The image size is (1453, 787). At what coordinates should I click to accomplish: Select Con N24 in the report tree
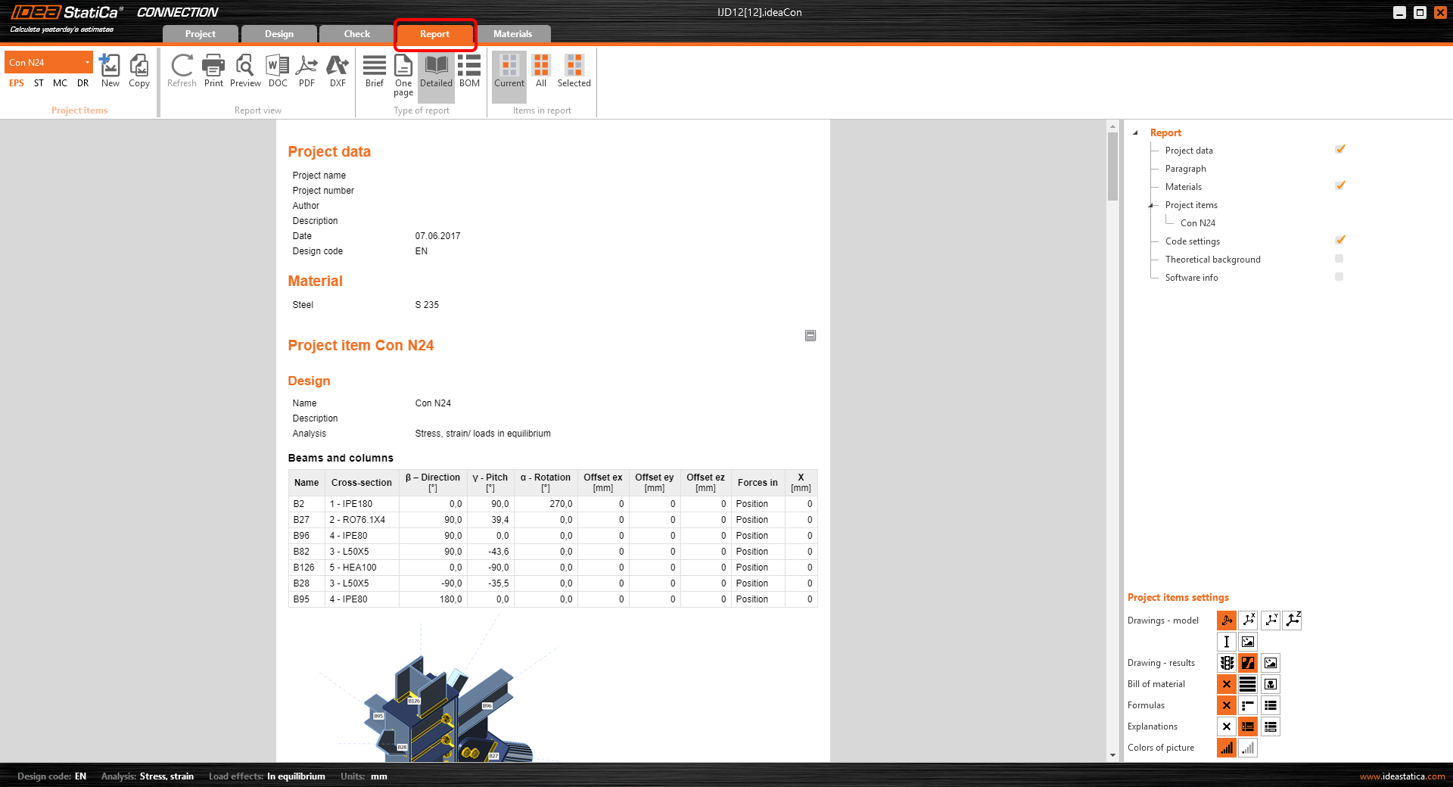(x=1198, y=223)
